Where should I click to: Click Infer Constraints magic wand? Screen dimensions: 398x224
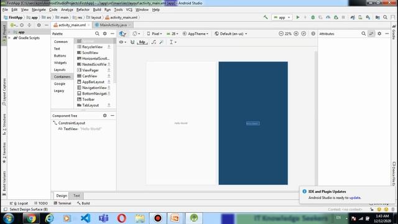162,42
